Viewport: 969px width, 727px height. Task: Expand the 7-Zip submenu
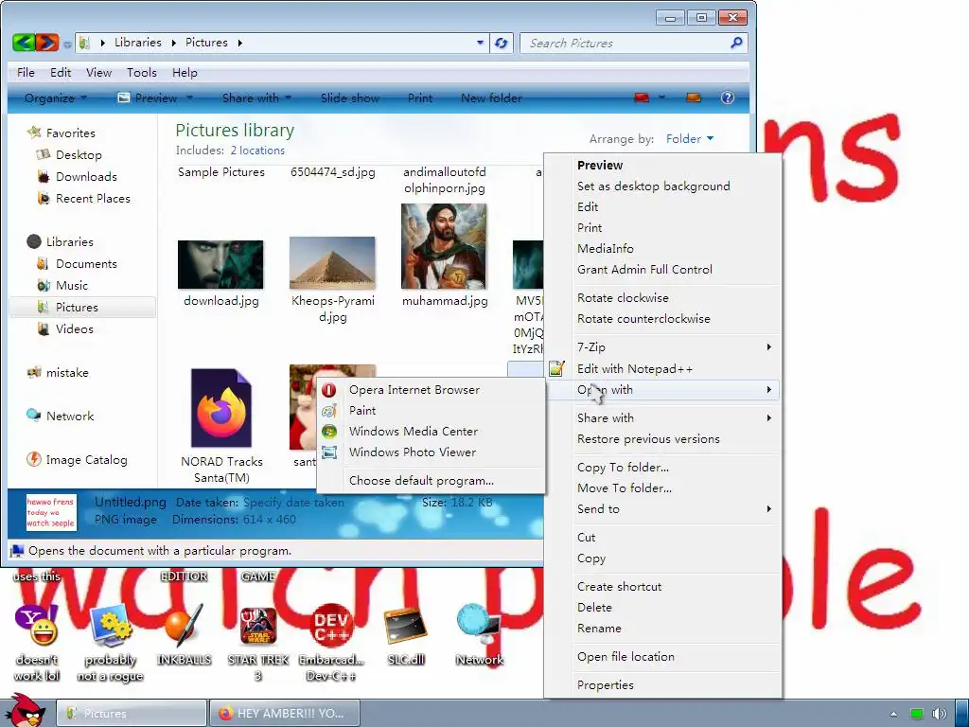pyautogui.click(x=768, y=346)
